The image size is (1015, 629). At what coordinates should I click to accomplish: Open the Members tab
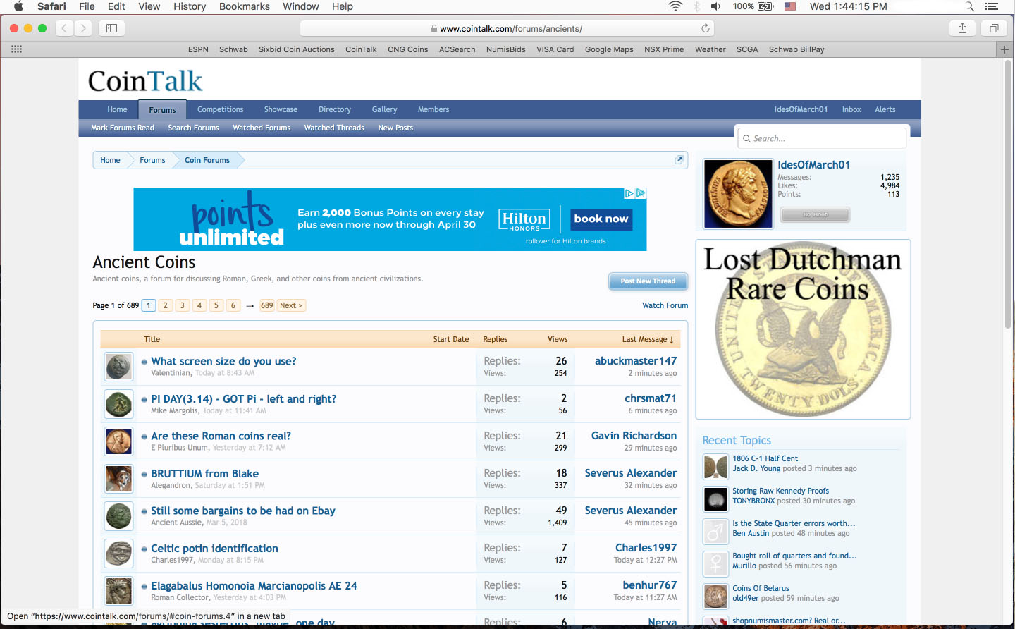pyautogui.click(x=433, y=109)
